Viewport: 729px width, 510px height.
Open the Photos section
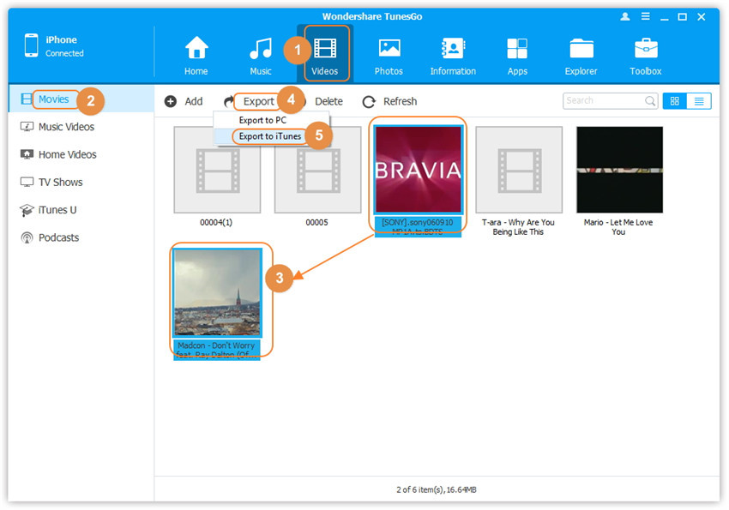[x=389, y=55]
